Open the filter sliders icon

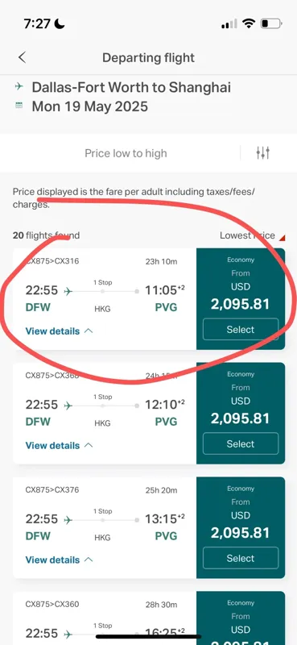point(262,153)
